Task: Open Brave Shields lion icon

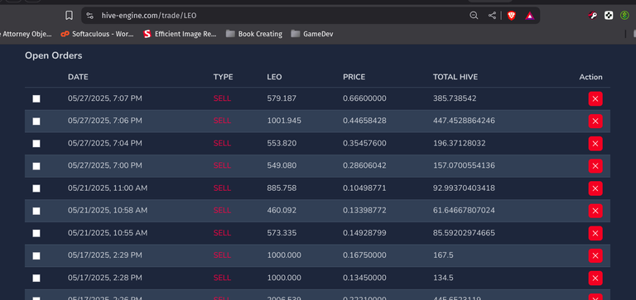Action: coord(512,16)
